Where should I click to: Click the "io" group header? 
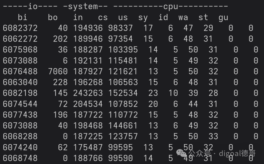pyautogui.click(x=33, y=6)
